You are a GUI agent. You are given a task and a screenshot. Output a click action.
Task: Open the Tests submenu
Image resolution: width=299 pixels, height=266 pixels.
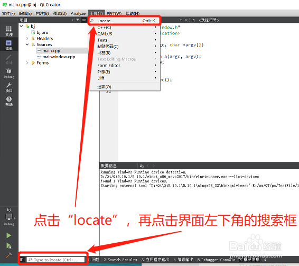pos(125,40)
